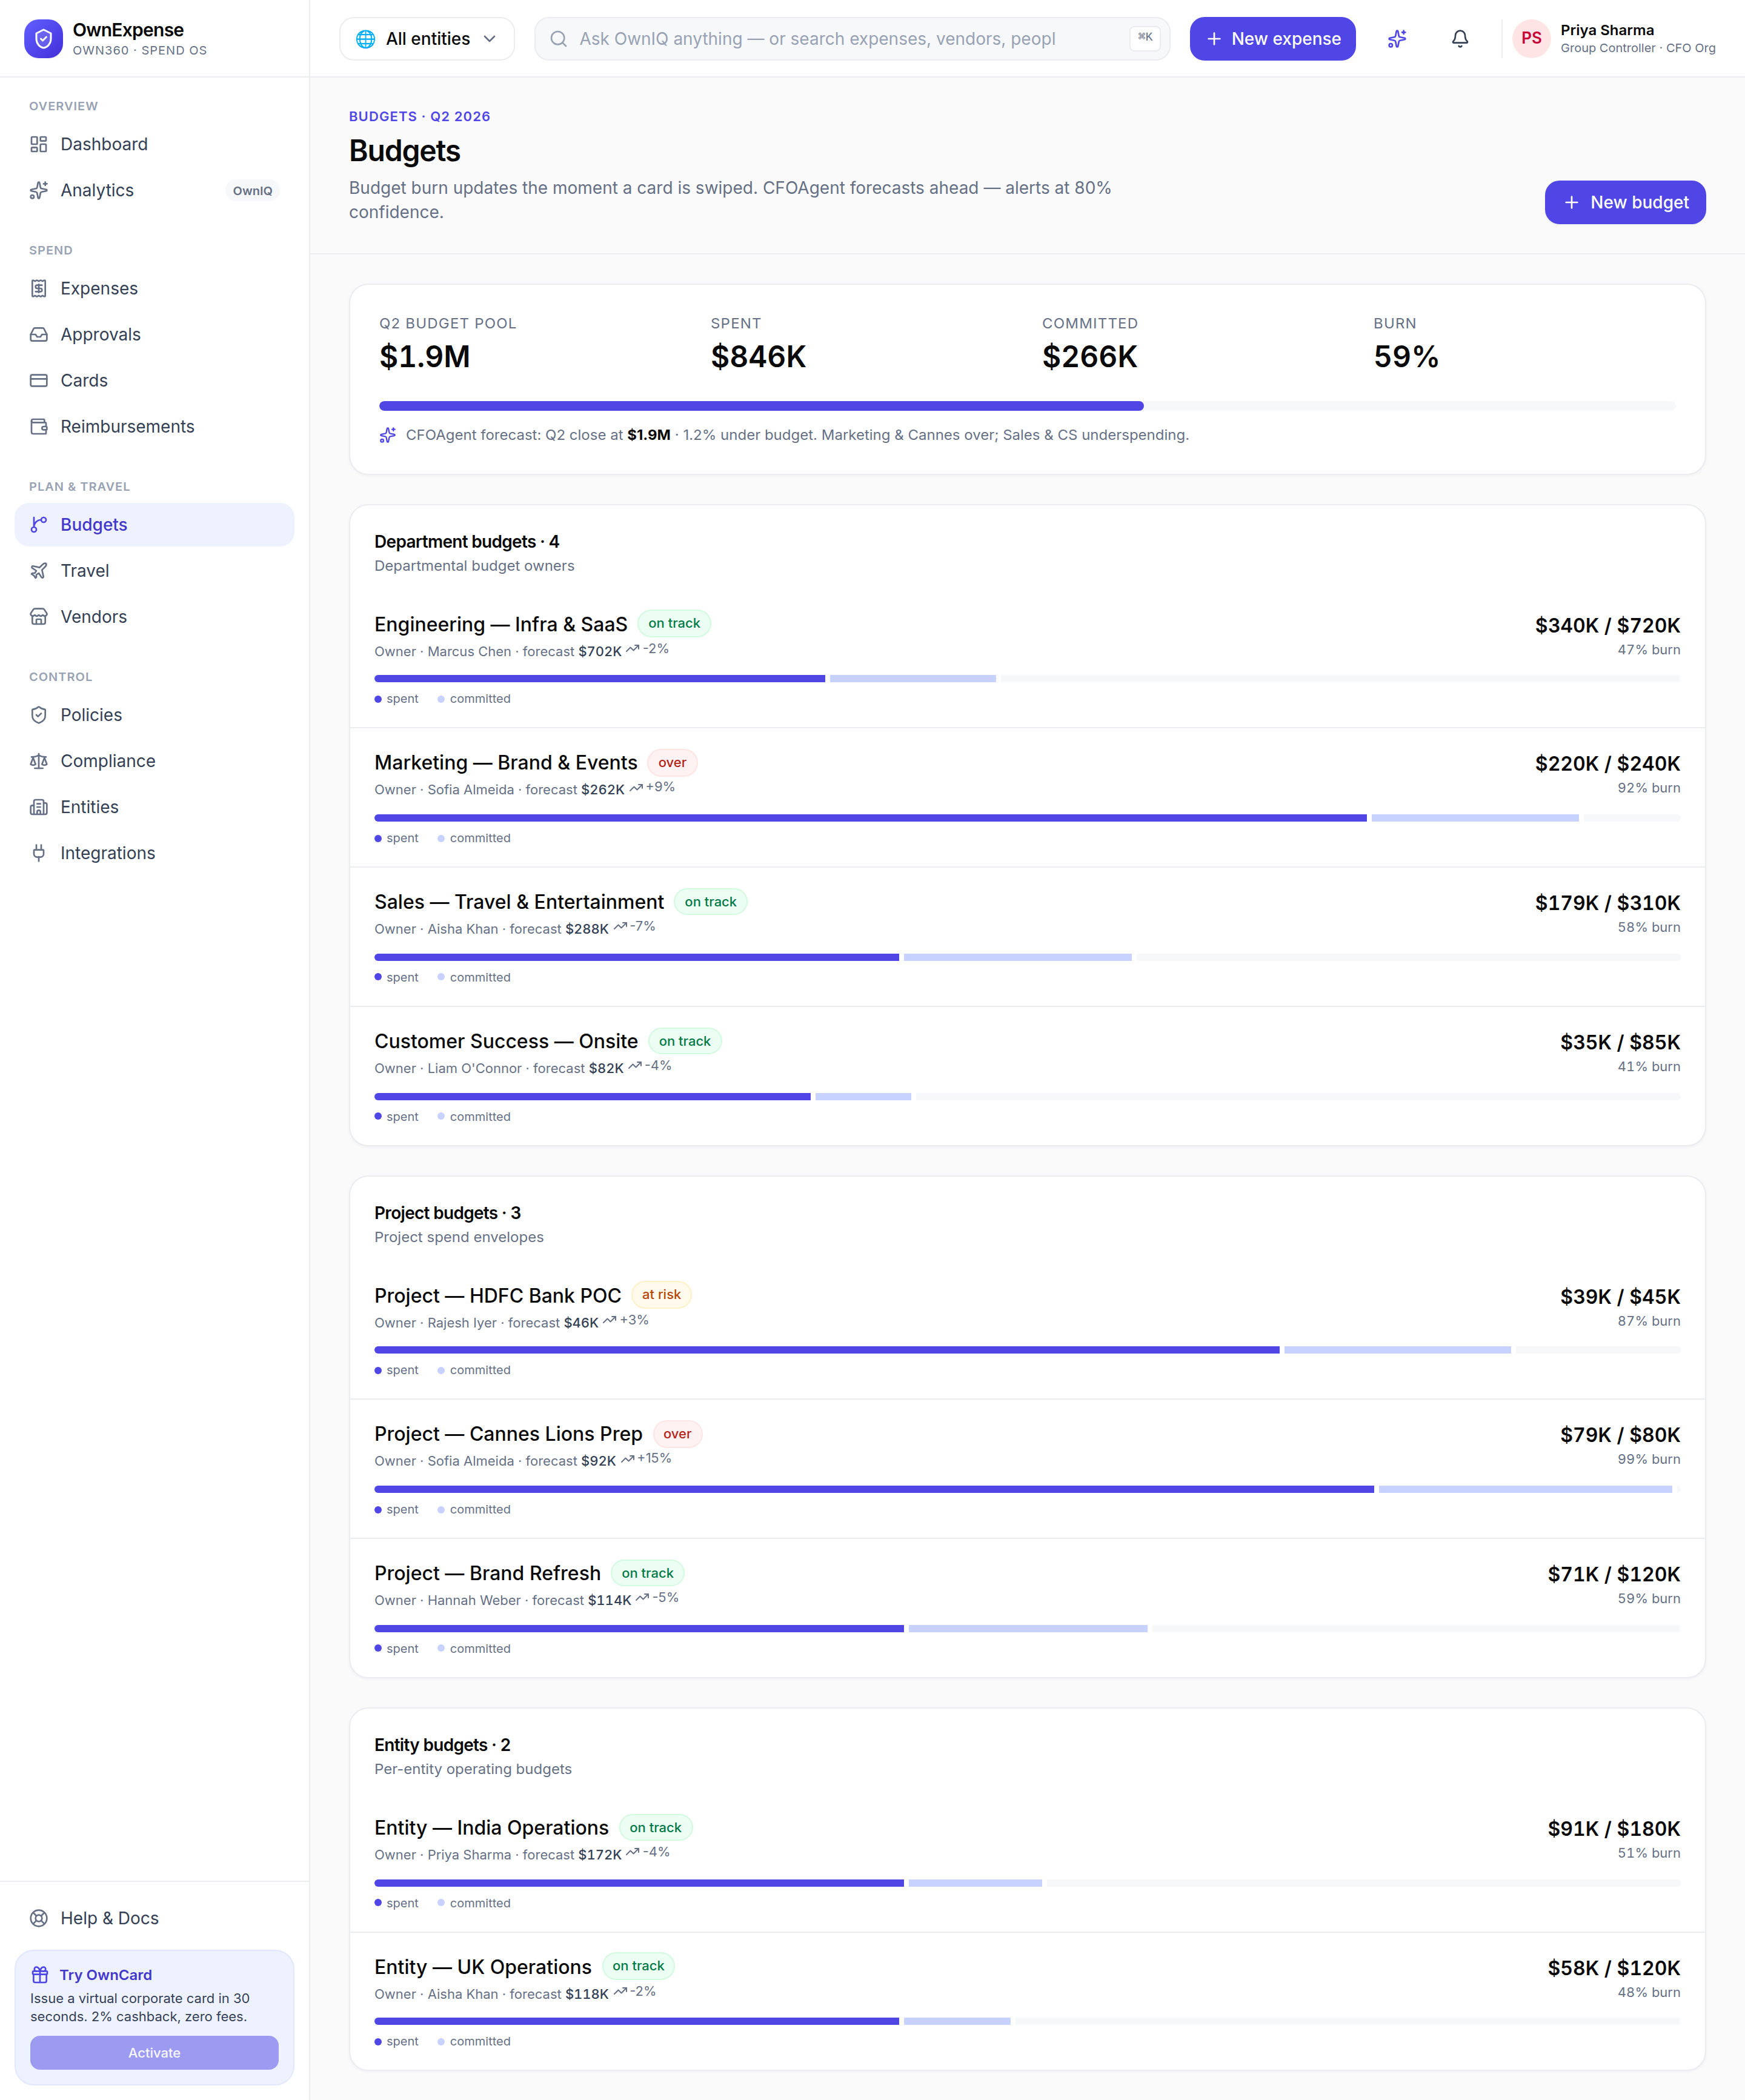Click the Q2 budget pool burn progress bar

[x=1027, y=406]
